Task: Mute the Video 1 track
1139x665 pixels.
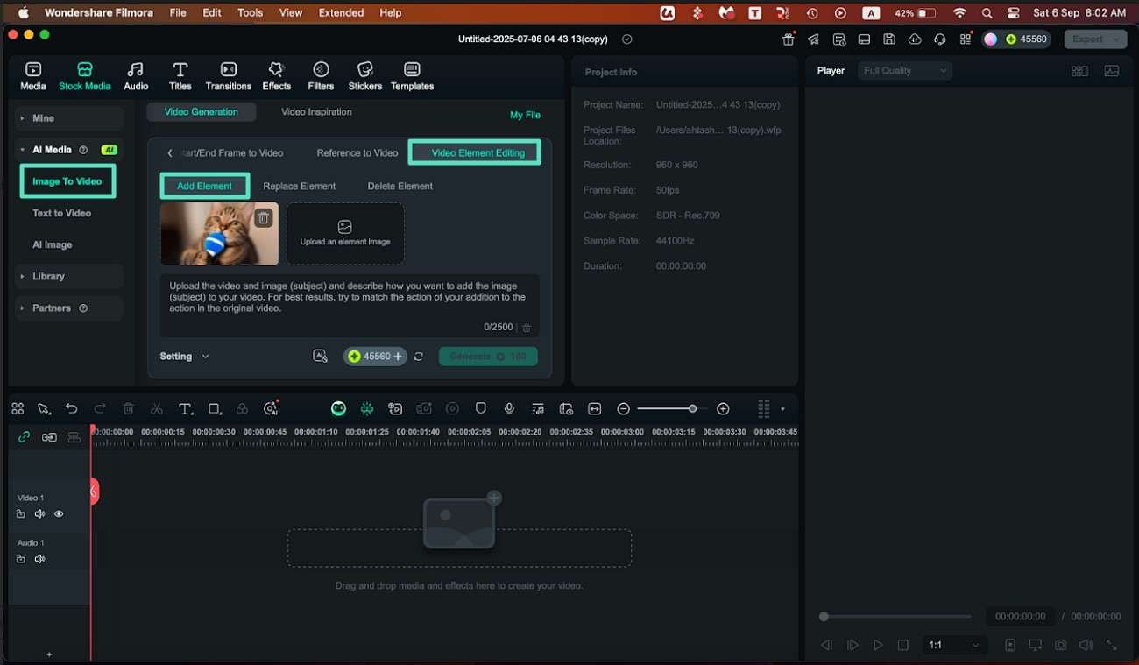Action: point(39,514)
